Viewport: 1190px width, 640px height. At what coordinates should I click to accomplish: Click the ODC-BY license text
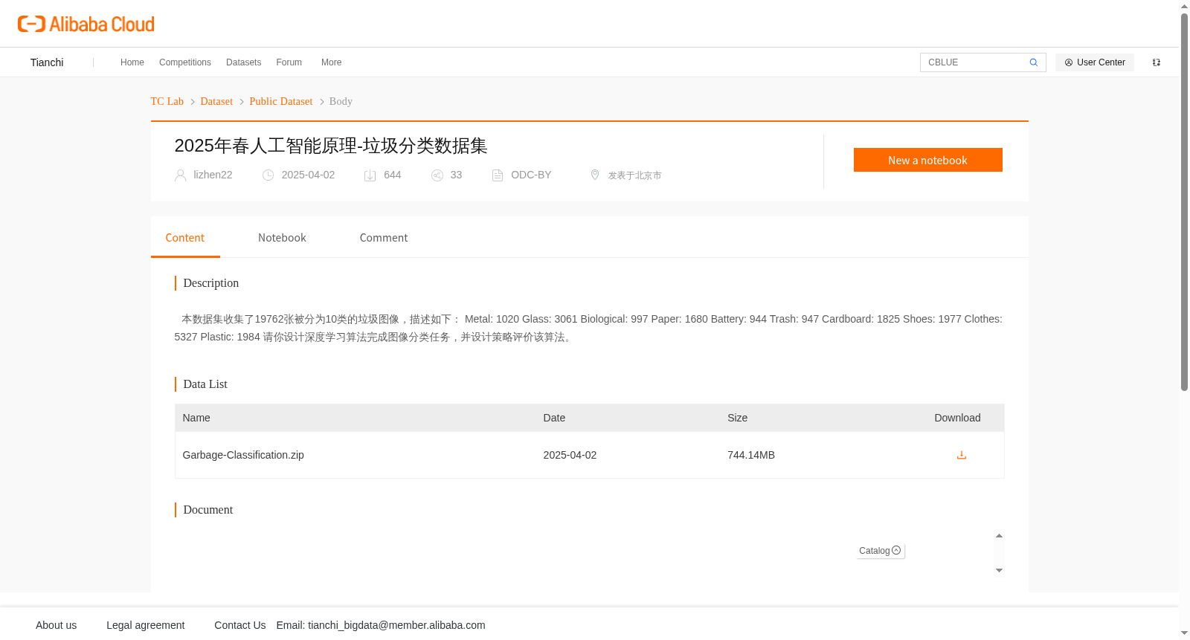point(531,175)
